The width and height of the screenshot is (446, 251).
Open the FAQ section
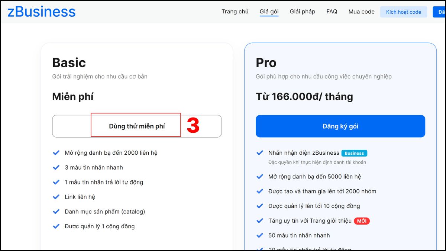[x=332, y=12]
